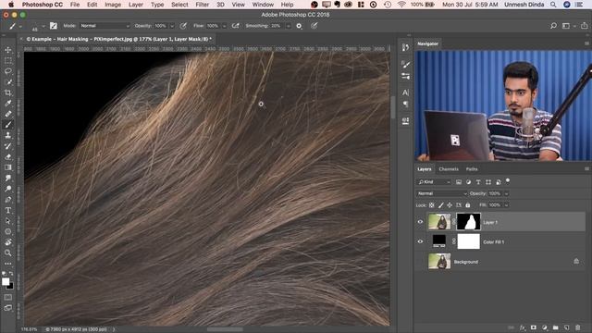Select the Magic Wand tool
The width and height of the screenshot is (592, 333).
click(8, 82)
